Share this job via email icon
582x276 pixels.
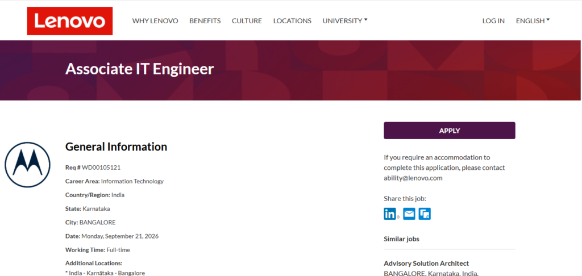point(409,214)
